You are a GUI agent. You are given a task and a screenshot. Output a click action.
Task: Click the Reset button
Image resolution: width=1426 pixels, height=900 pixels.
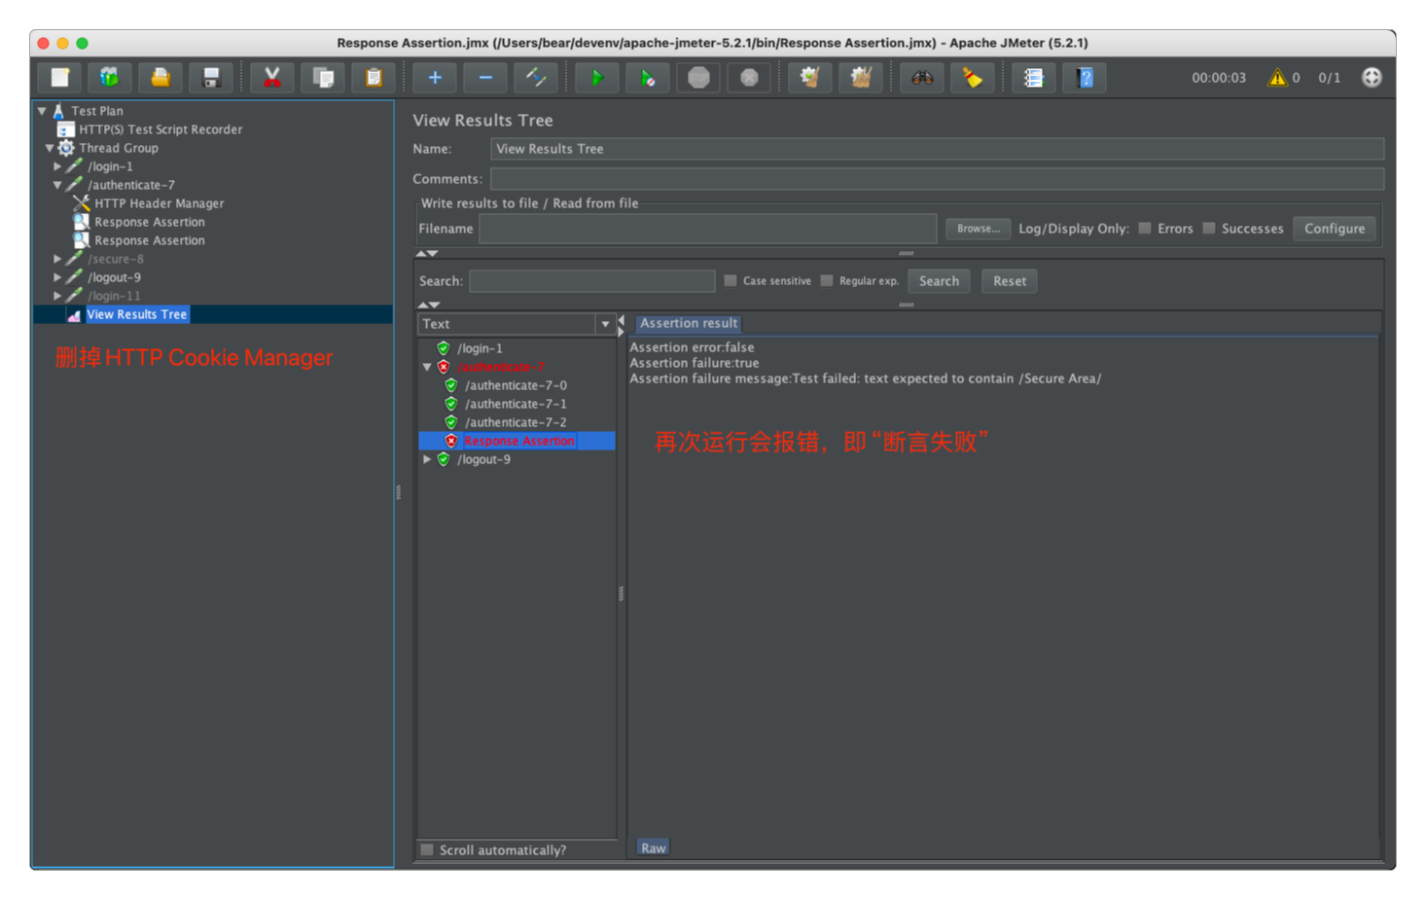coord(1009,281)
